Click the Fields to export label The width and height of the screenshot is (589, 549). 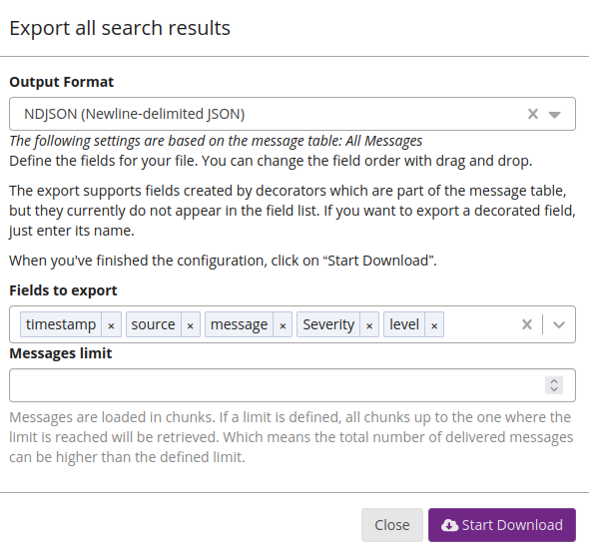pos(63,290)
